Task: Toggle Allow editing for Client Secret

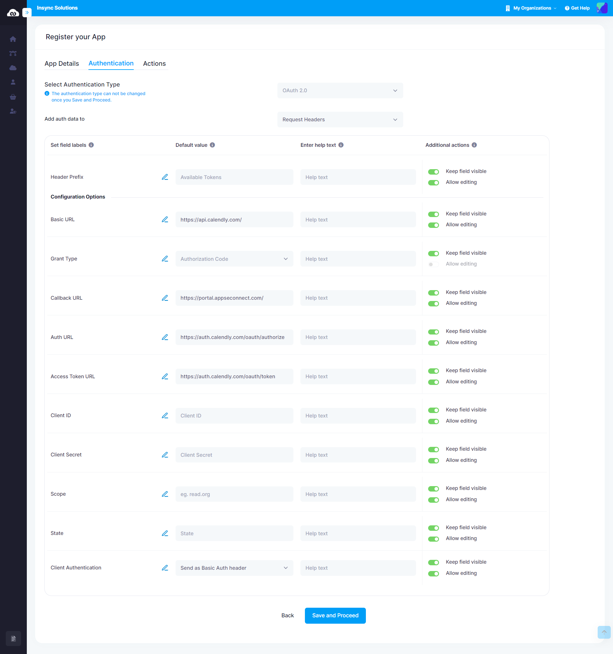Action: pos(433,461)
